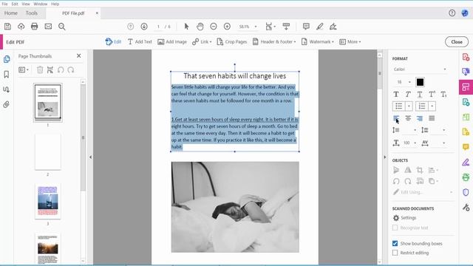The width and height of the screenshot is (473, 266).
Task: Go to next page arrow
Action: [x=144, y=27]
